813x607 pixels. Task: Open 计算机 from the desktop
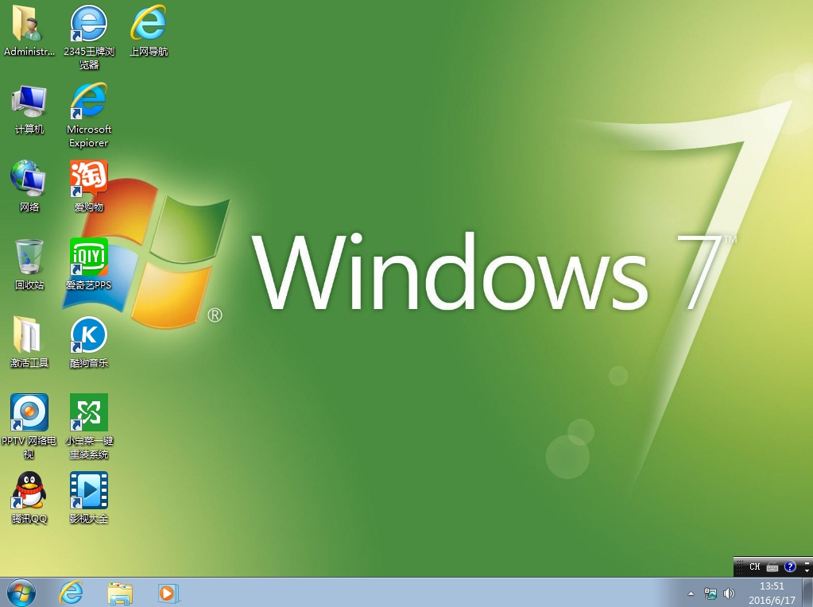(x=29, y=103)
